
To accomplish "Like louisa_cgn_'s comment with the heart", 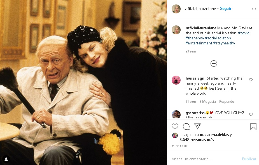I will click(x=251, y=80).
